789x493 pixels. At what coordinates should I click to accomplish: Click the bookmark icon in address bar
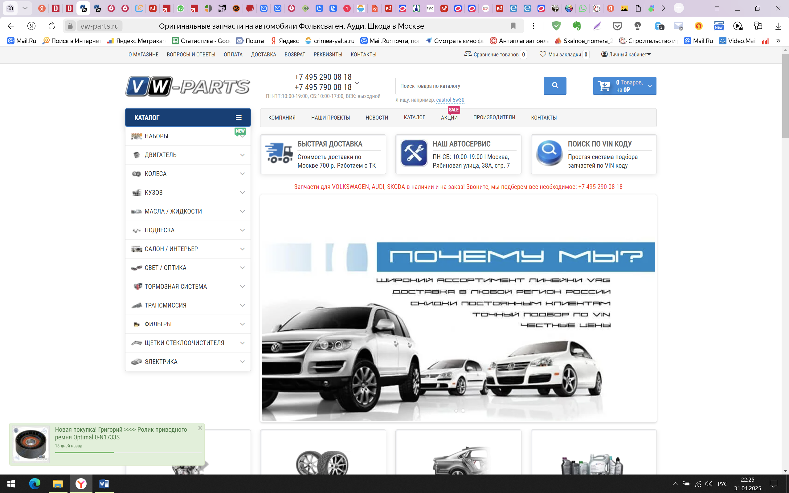pos(513,26)
